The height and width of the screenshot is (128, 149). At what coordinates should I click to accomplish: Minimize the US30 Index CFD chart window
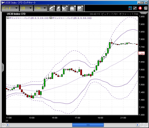[139, 2]
